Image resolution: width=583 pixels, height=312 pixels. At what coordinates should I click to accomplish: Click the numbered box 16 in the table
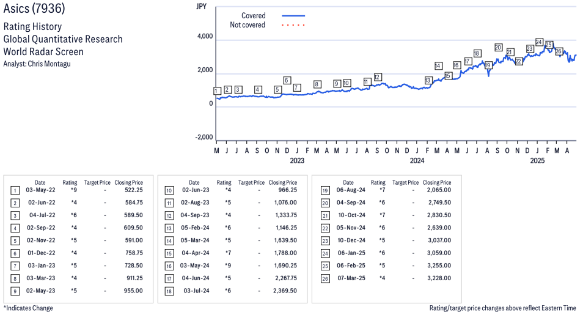point(169,266)
